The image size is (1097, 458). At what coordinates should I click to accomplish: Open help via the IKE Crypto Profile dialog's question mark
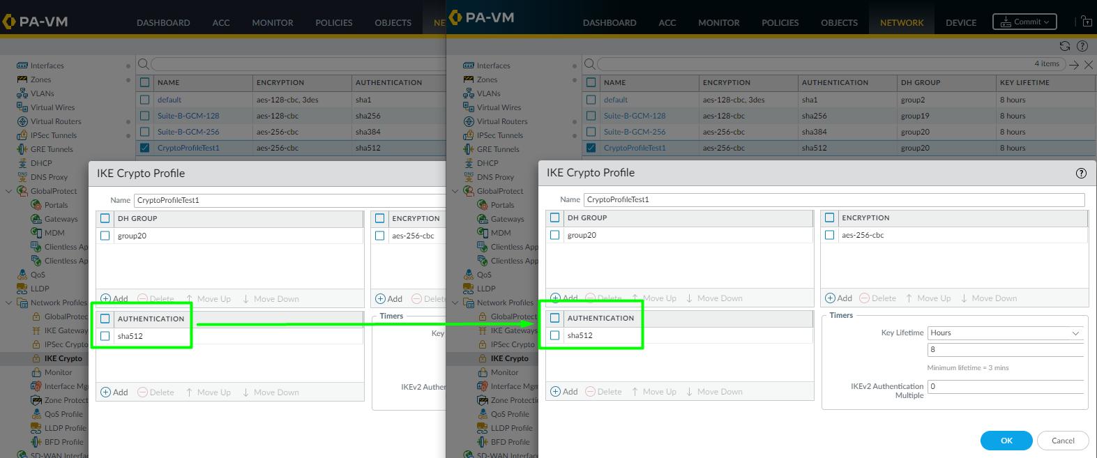(x=1081, y=173)
